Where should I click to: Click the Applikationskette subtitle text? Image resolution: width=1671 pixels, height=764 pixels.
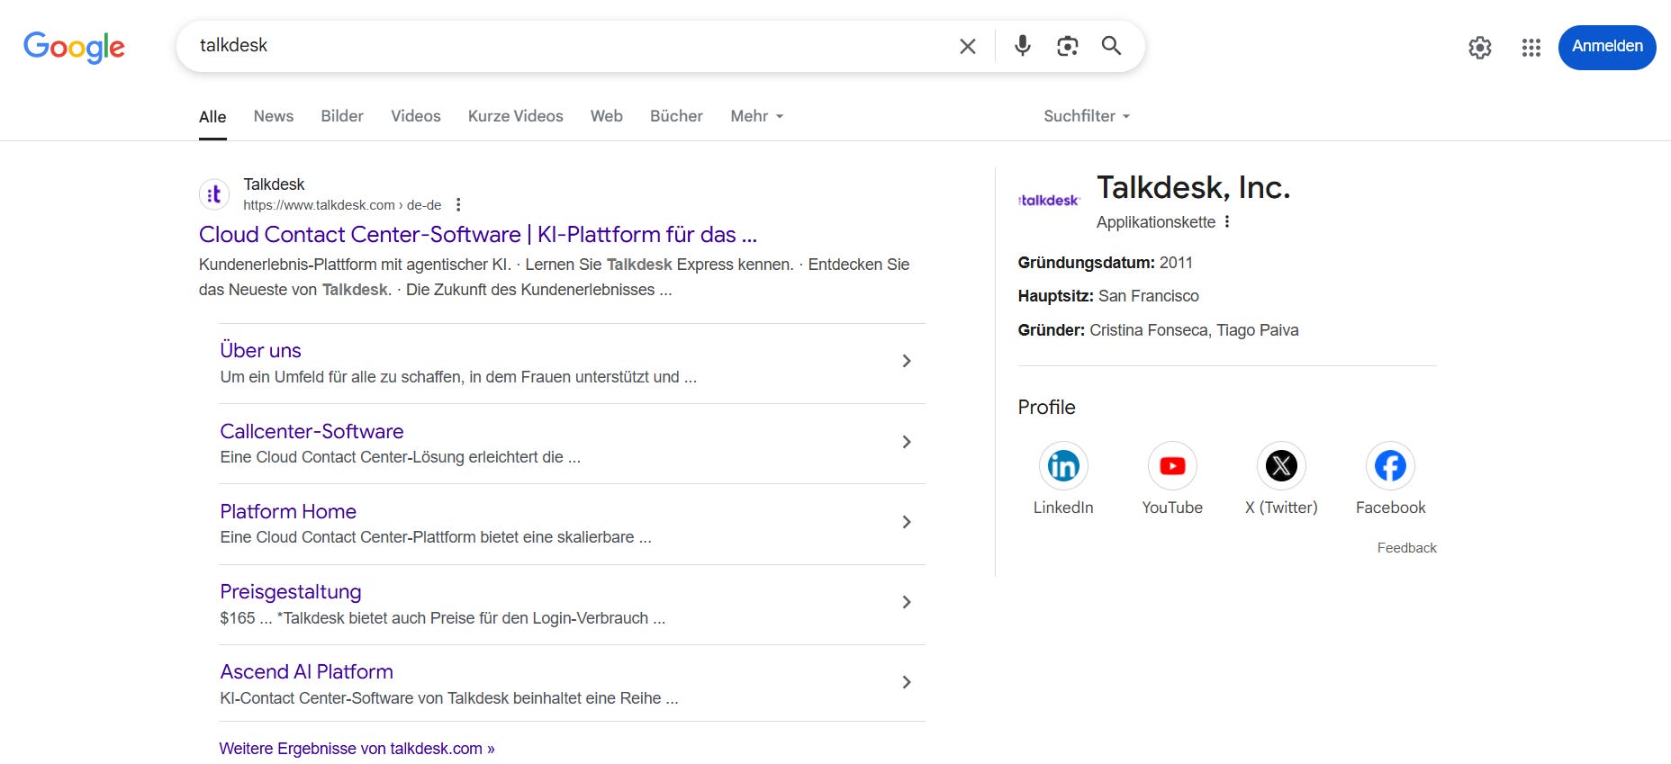(x=1156, y=222)
